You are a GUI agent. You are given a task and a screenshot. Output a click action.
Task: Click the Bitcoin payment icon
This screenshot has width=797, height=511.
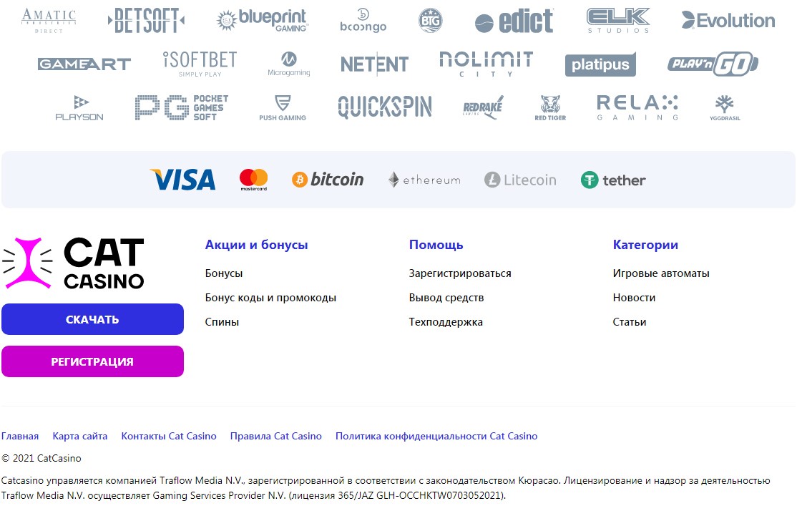tap(328, 180)
